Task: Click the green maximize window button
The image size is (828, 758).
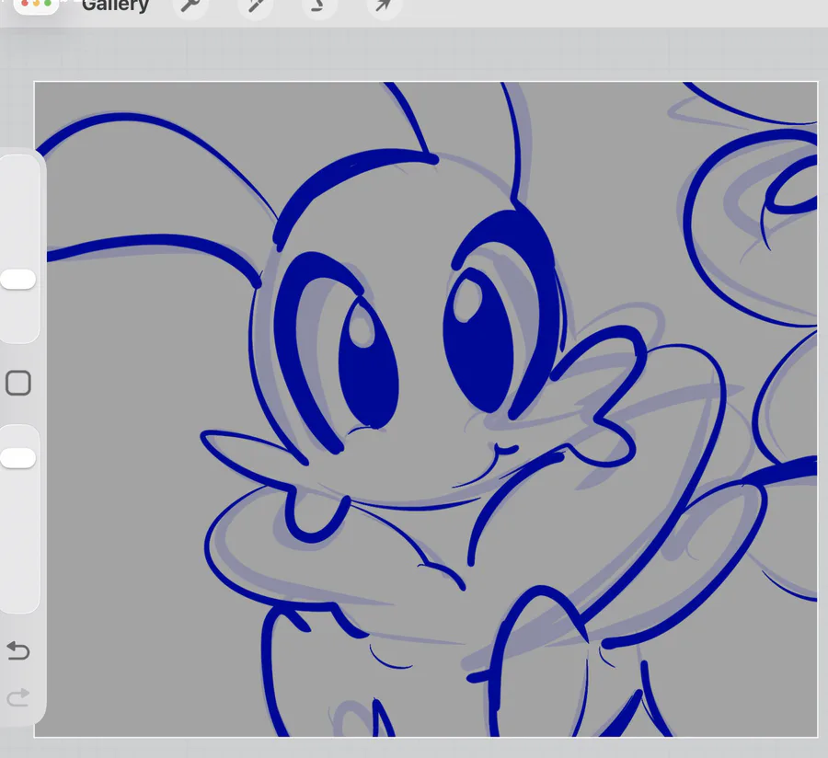Action: click(x=49, y=3)
